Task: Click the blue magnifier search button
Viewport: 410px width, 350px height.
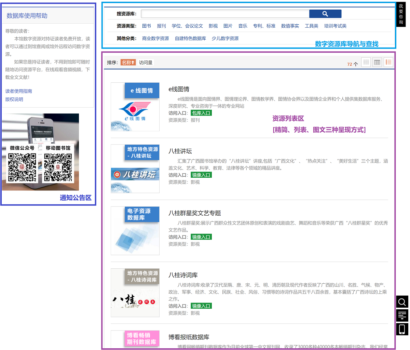Action: point(325,14)
